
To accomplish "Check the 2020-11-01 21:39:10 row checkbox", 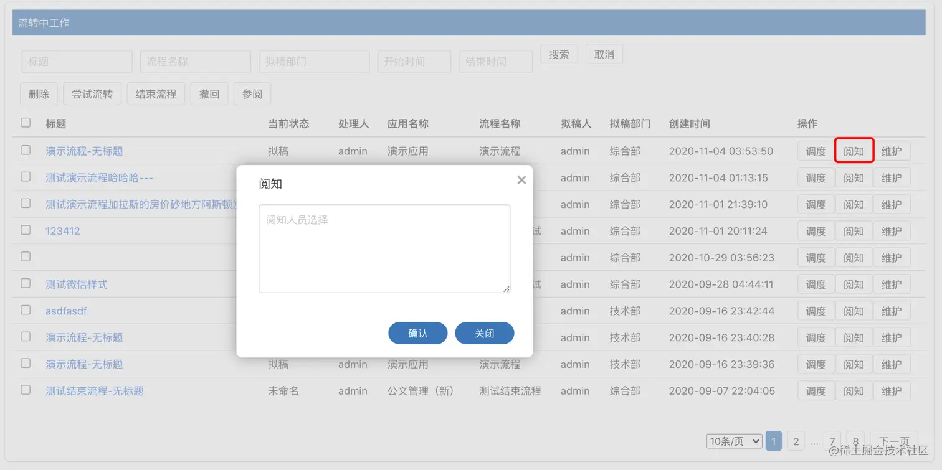I will pyautogui.click(x=26, y=204).
